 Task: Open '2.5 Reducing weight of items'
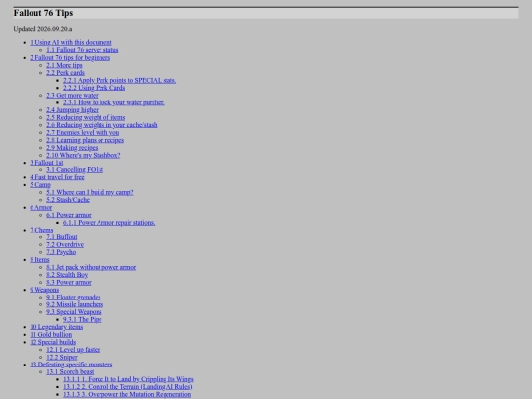coord(86,117)
